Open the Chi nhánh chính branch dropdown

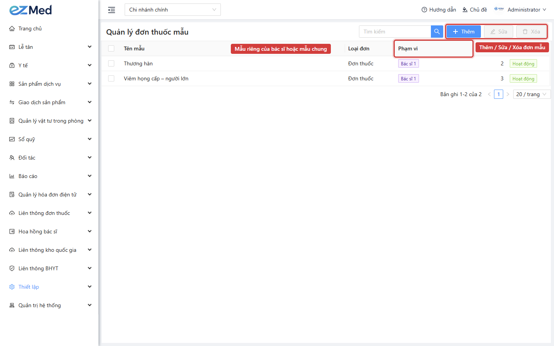point(173,10)
